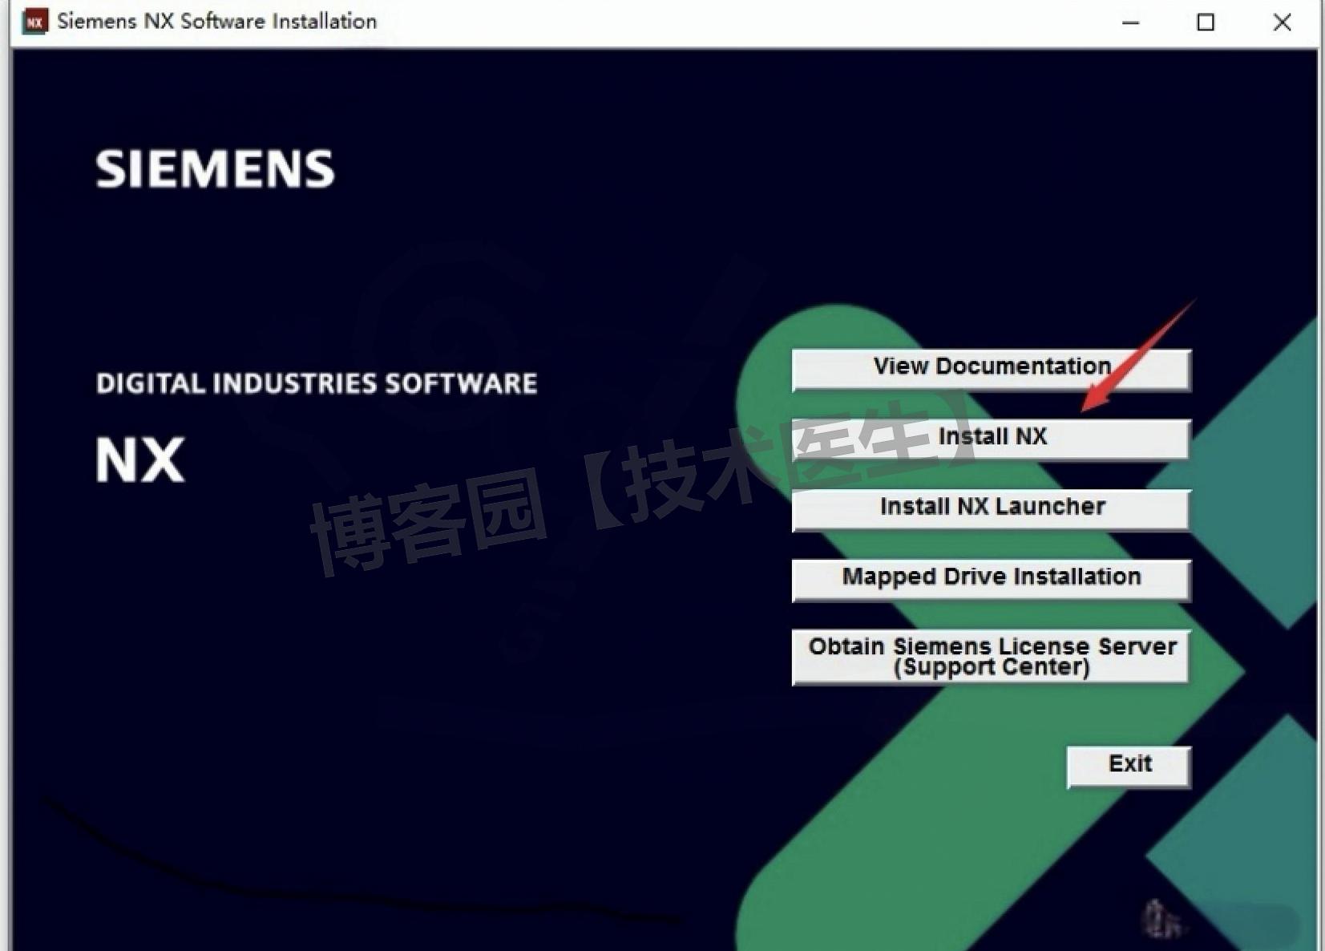1325x951 pixels.
Task: Obtain Siemens License Server from Support Center
Action: click(992, 657)
